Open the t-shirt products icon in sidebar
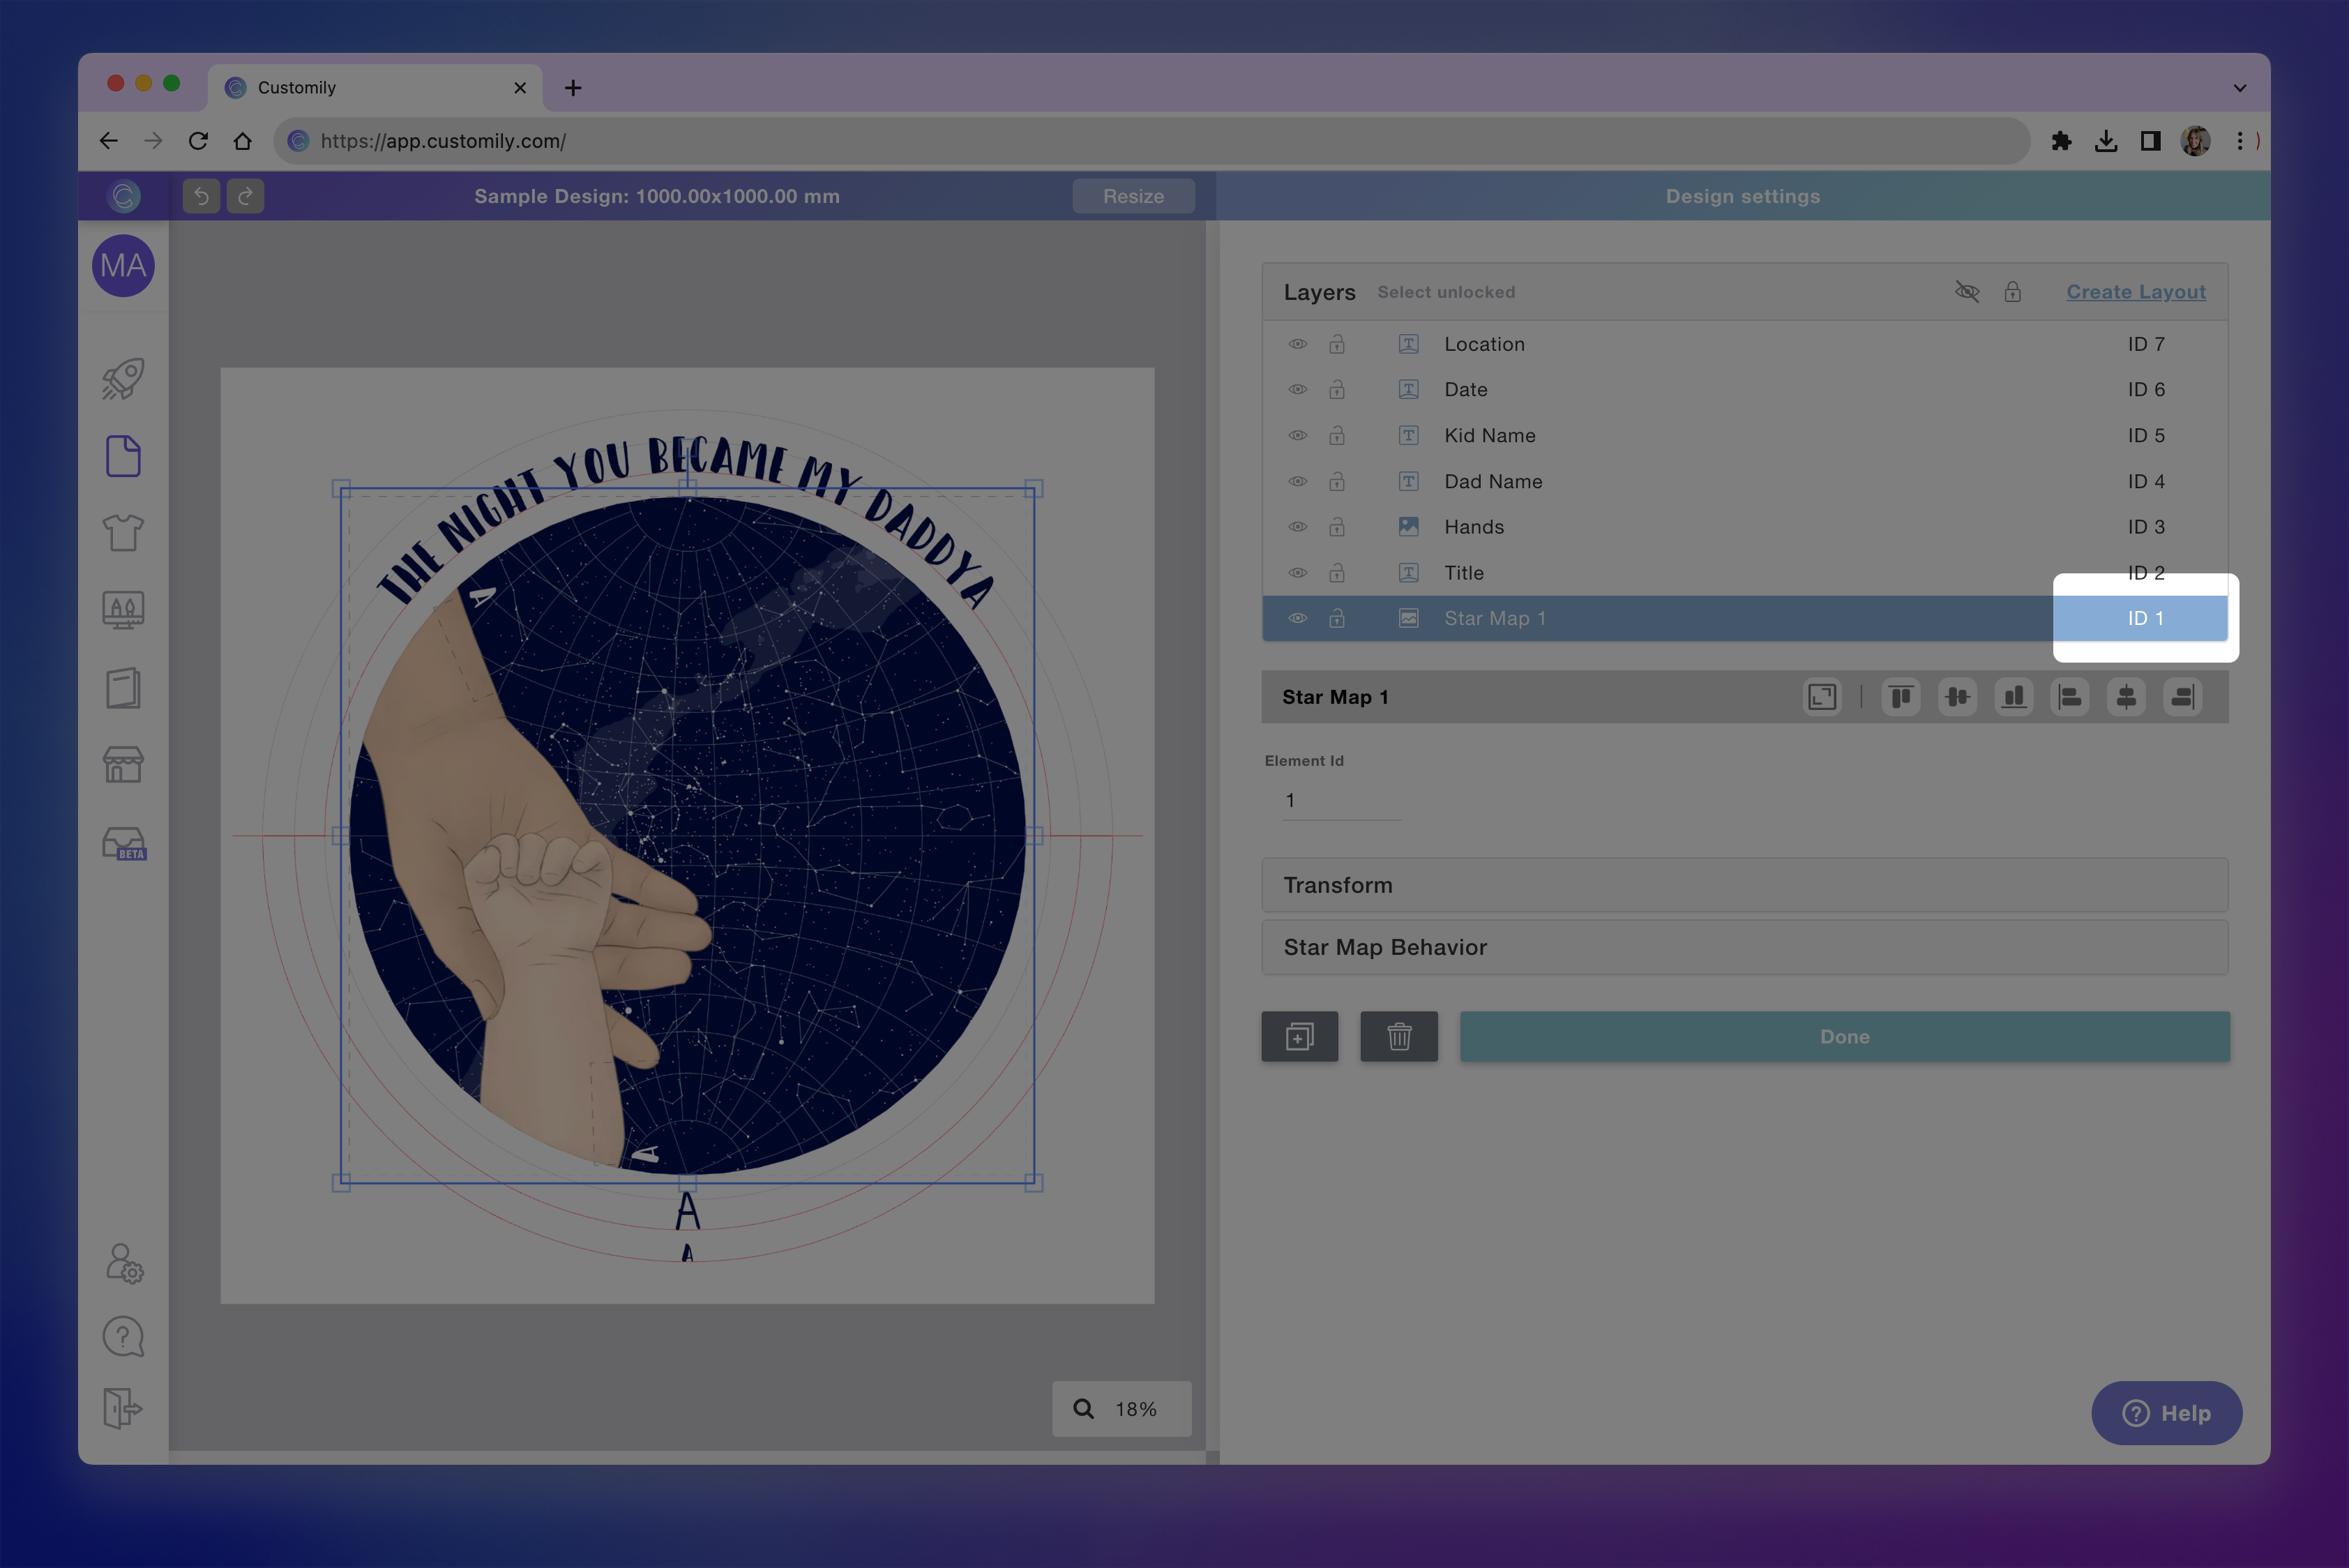 pyautogui.click(x=123, y=533)
